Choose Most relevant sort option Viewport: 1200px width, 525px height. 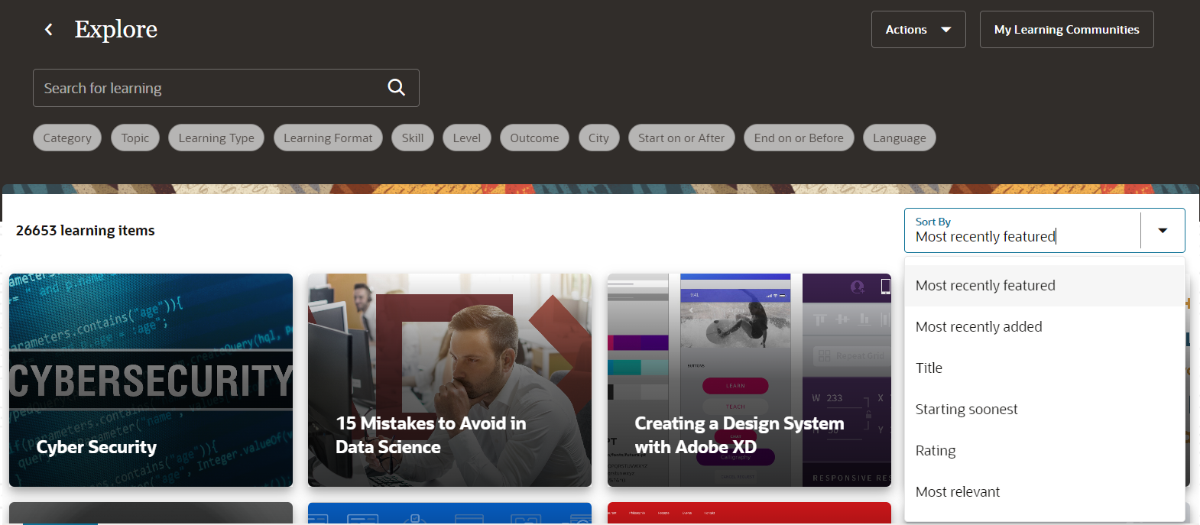pos(1044,492)
